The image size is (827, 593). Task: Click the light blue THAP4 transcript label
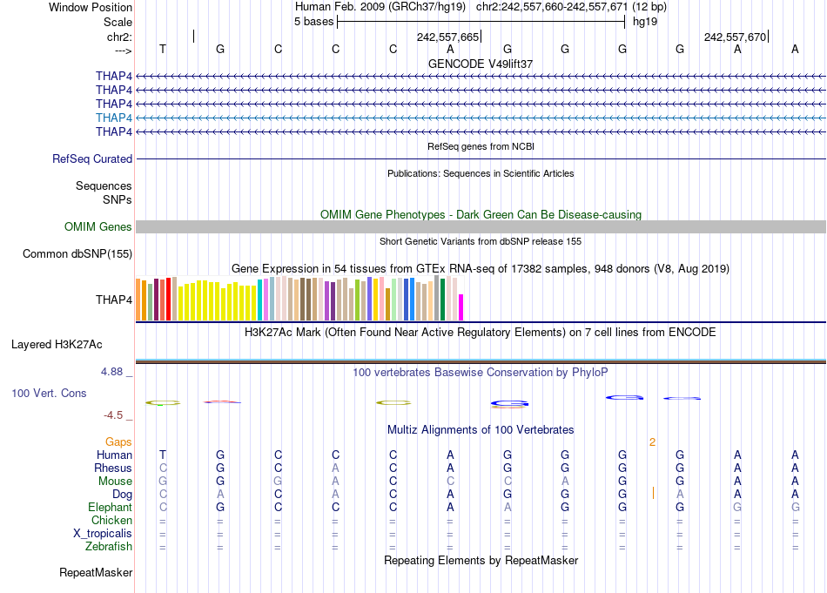114,118
